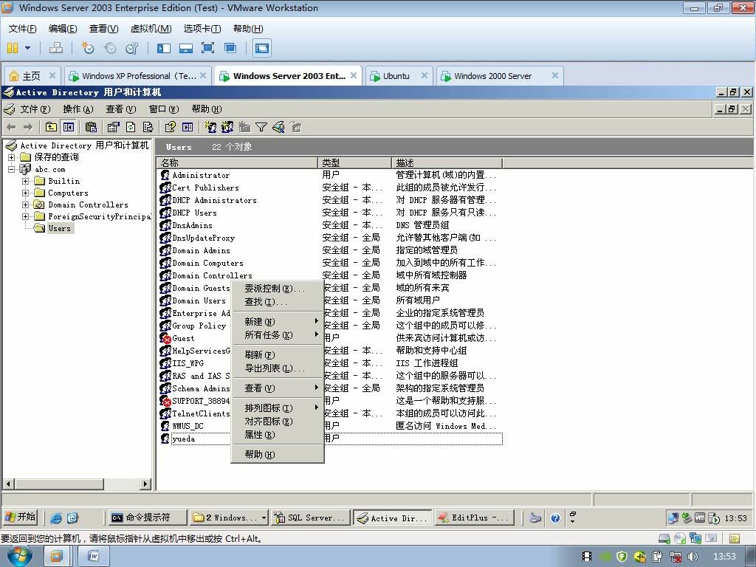
Task: Expand the 保存的查询 tree node
Action: 12,157
